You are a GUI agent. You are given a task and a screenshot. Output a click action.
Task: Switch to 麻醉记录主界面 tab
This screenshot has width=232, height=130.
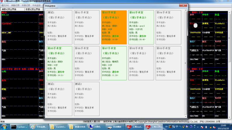click(x=9, y=9)
